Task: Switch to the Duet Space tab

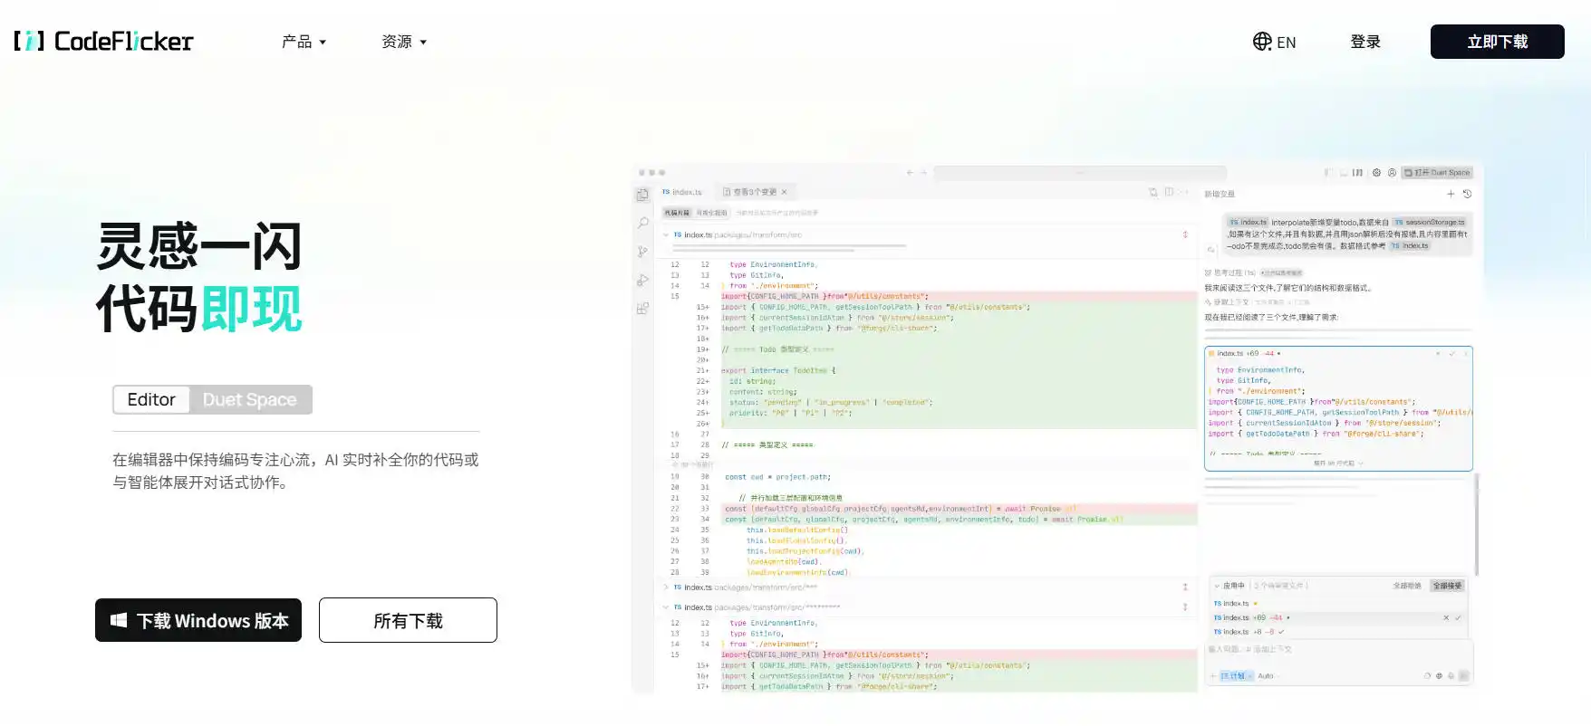Action: (x=250, y=399)
